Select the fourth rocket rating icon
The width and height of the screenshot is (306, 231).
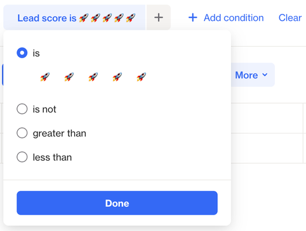click(x=117, y=77)
